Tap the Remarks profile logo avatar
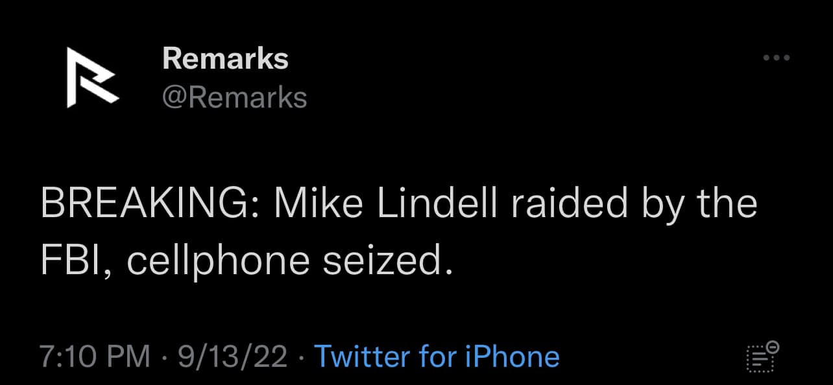The height and width of the screenshot is (385, 833). click(x=93, y=77)
